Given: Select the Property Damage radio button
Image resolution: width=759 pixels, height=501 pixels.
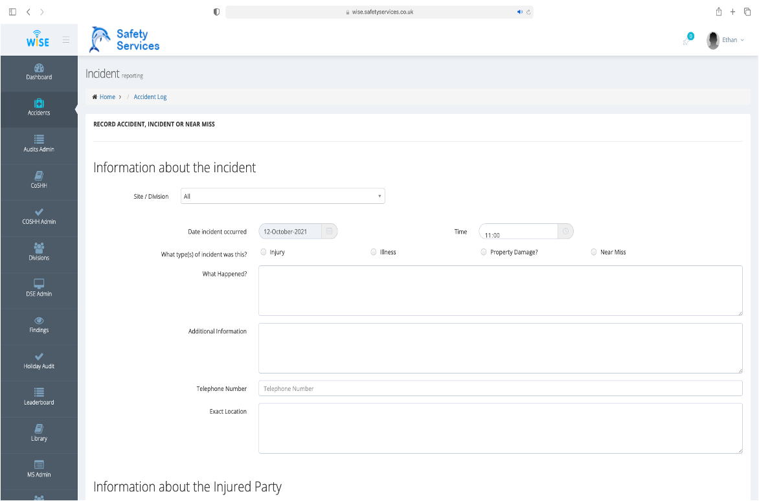Looking at the screenshot, I should pyautogui.click(x=484, y=252).
